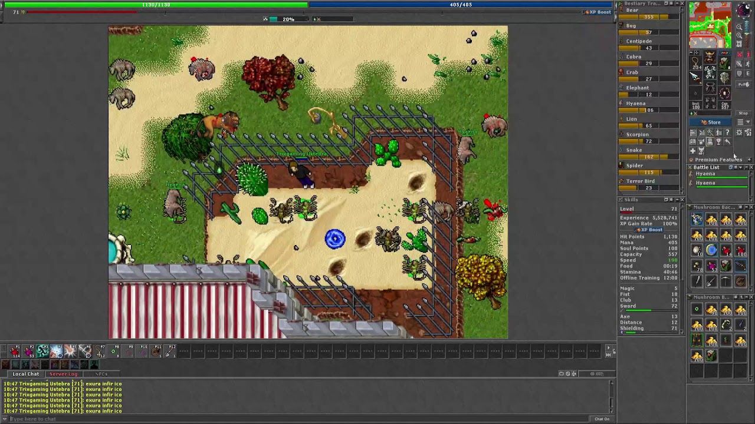Select Terror Bird in Bestiary Tracker
Screen dimensions: 755x424
coord(649,184)
